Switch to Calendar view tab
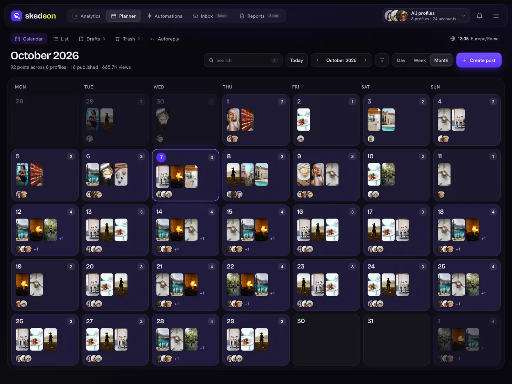 coord(29,39)
